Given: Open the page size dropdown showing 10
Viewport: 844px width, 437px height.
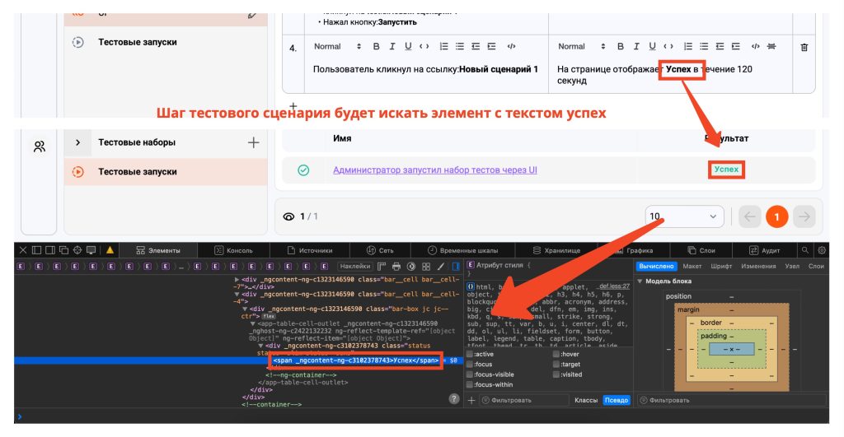Looking at the screenshot, I should [x=684, y=216].
